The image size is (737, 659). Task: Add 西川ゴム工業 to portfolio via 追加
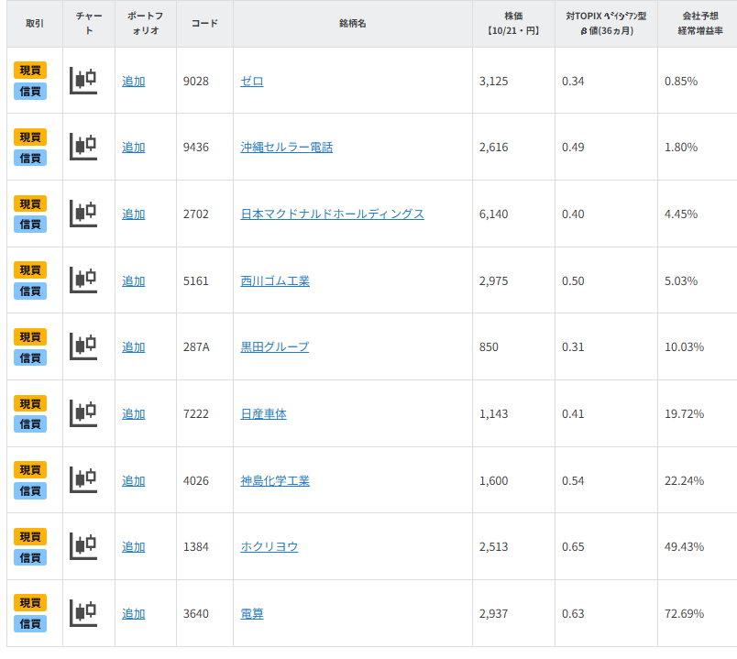134,280
